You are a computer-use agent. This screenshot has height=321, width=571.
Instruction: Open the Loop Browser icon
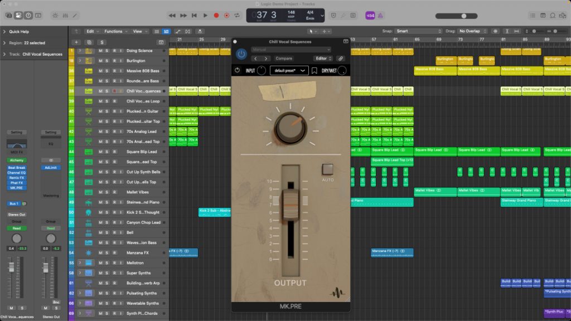point(553,16)
